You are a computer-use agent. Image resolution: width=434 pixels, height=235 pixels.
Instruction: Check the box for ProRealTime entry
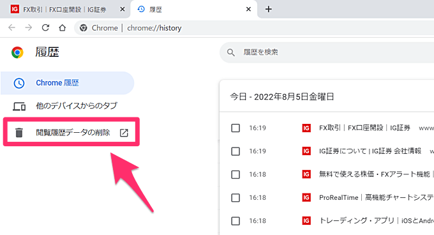[236, 197]
